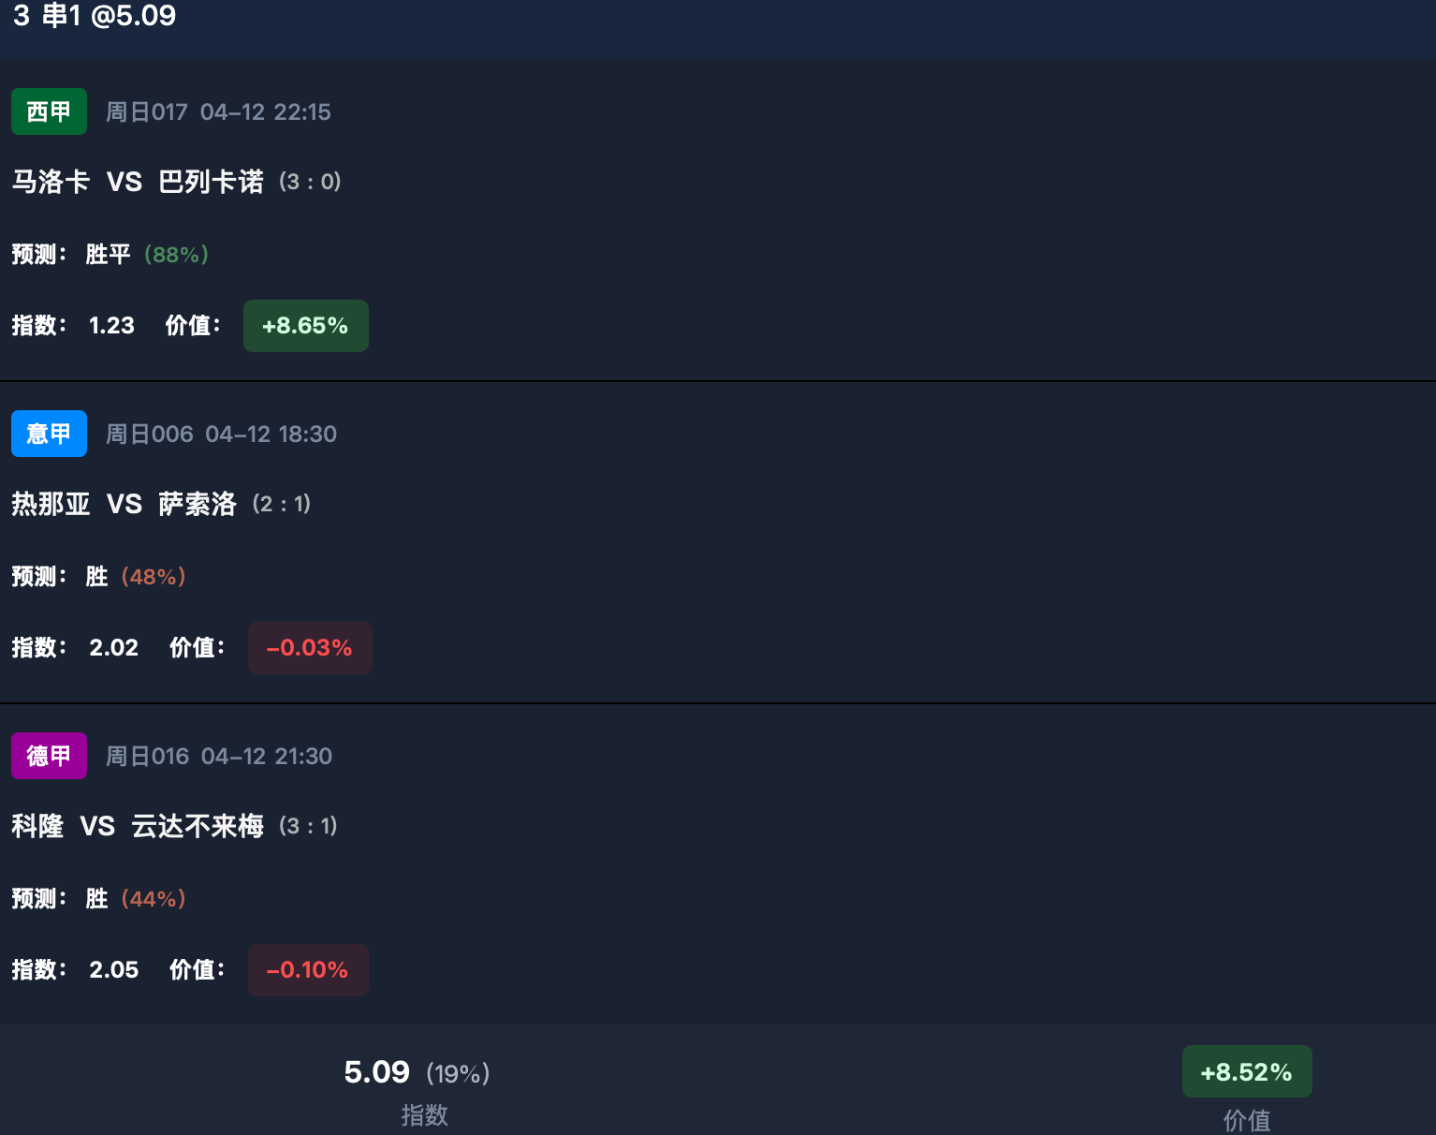This screenshot has width=1436, height=1135.
Task: Click the -0.03% value badge
Action: [x=309, y=648]
